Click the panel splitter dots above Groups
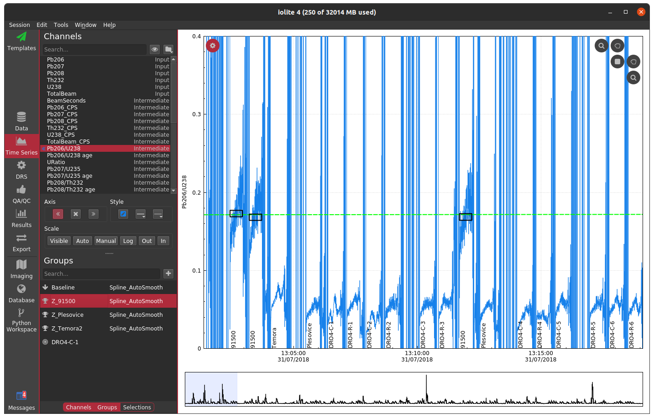 click(109, 253)
